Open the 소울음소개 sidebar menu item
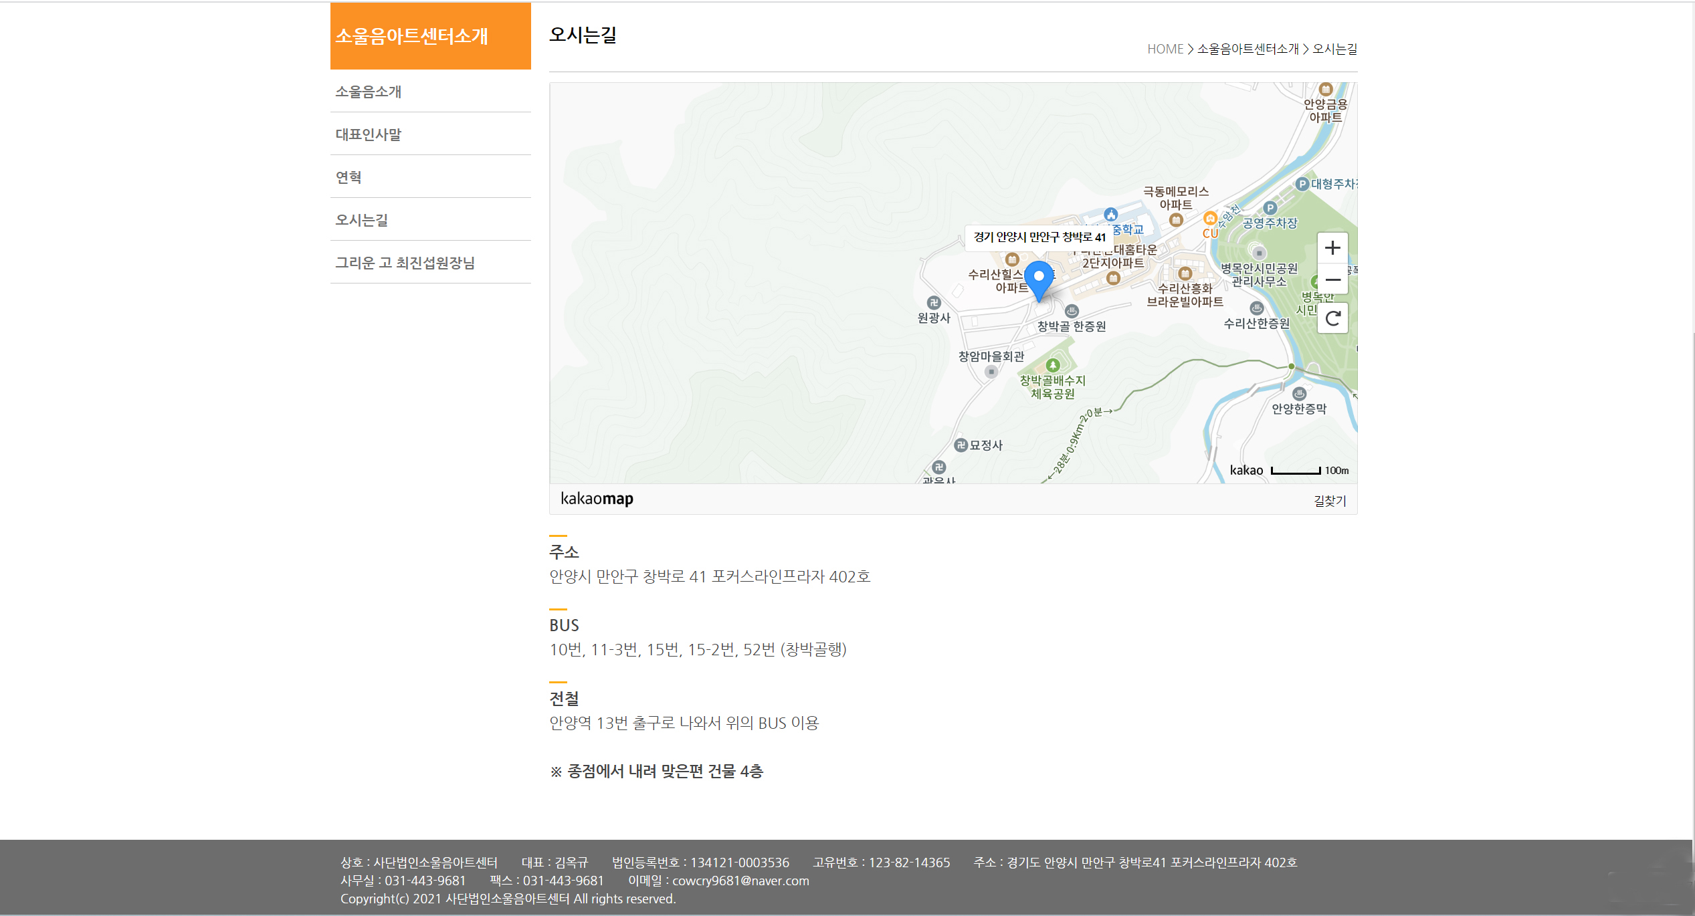Screen dimensions: 1695x916 368,92
